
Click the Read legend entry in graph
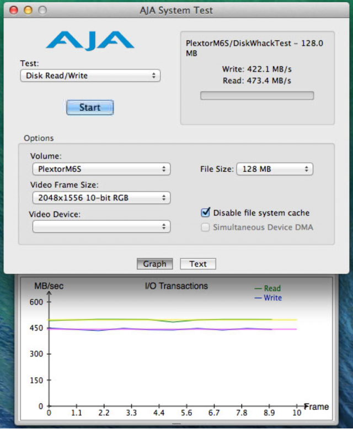click(268, 289)
